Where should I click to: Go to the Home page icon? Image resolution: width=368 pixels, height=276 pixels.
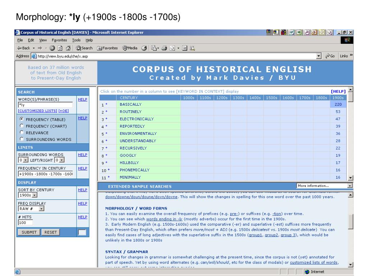[68, 48]
